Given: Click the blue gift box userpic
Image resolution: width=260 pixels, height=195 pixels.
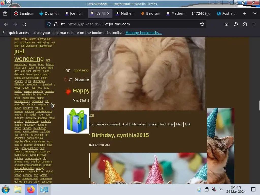Looking at the screenshot, I should click(x=77, y=121).
